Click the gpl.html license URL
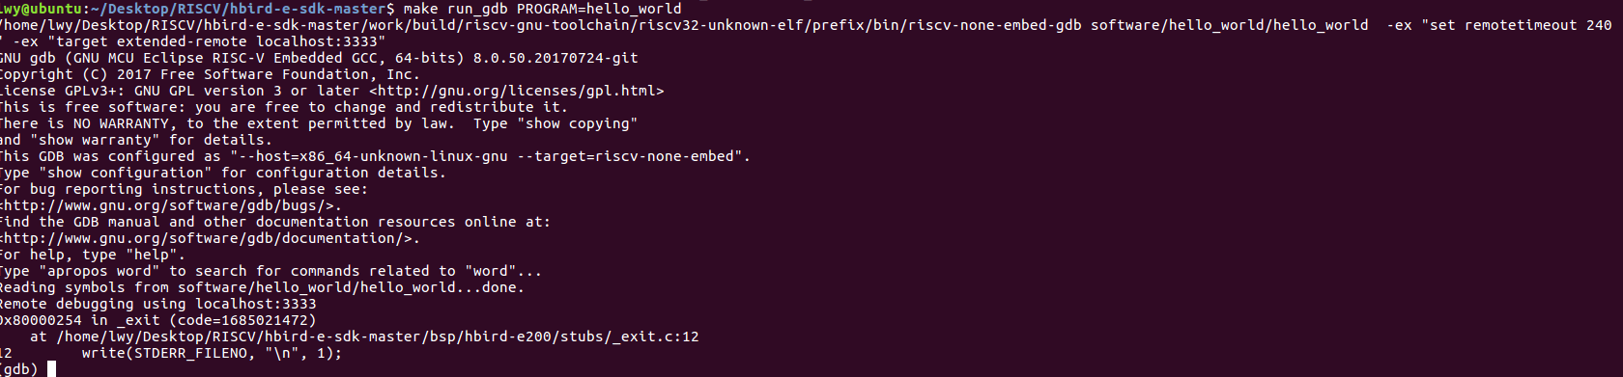This screenshot has width=1623, height=377. [517, 91]
